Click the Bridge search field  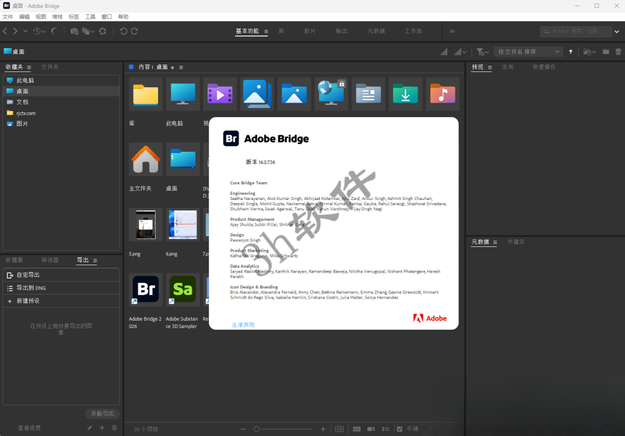tap(576, 31)
